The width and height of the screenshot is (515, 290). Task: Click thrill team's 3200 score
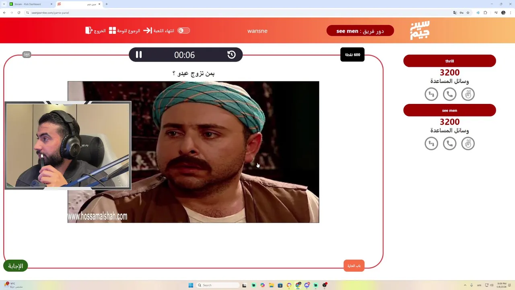449,73
